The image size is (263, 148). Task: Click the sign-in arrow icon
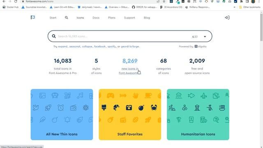227,18
